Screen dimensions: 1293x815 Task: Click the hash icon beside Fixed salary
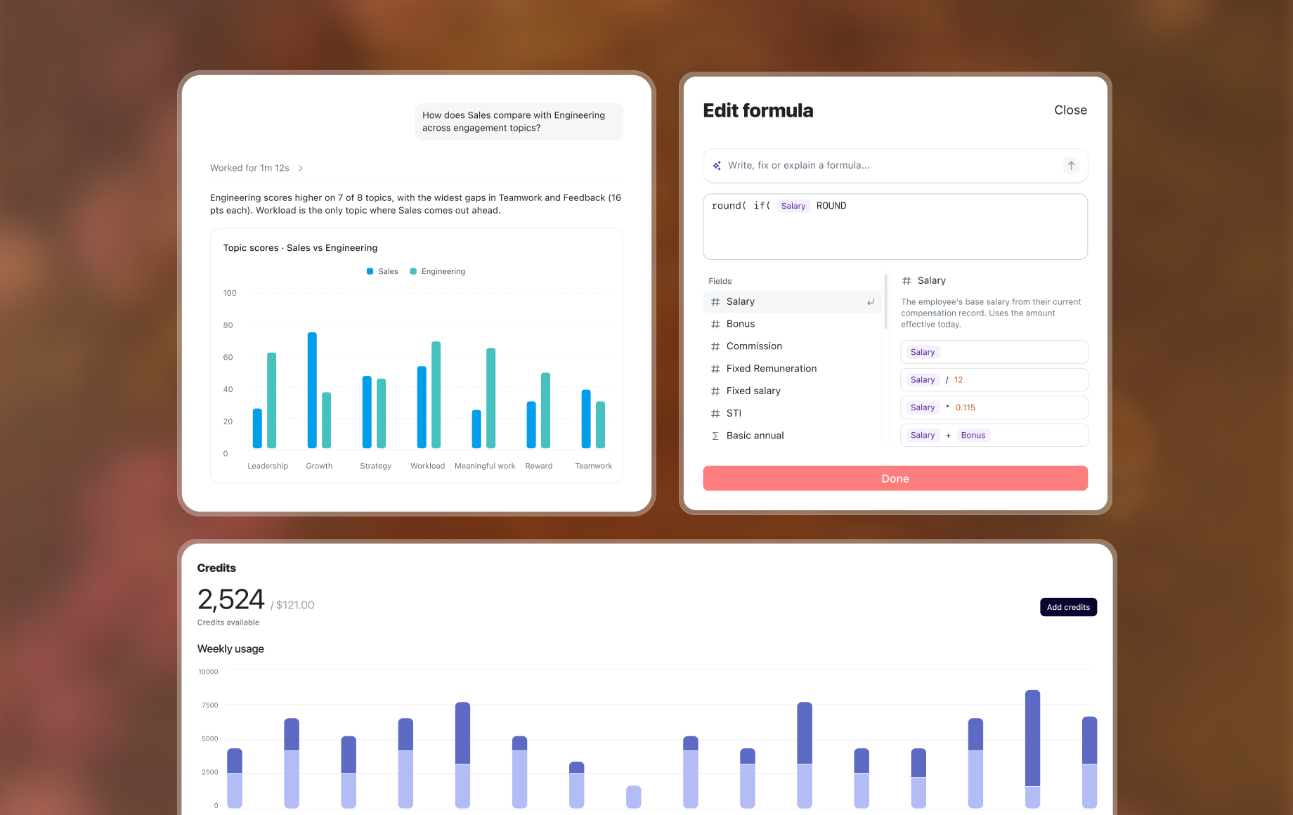tap(715, 391)
